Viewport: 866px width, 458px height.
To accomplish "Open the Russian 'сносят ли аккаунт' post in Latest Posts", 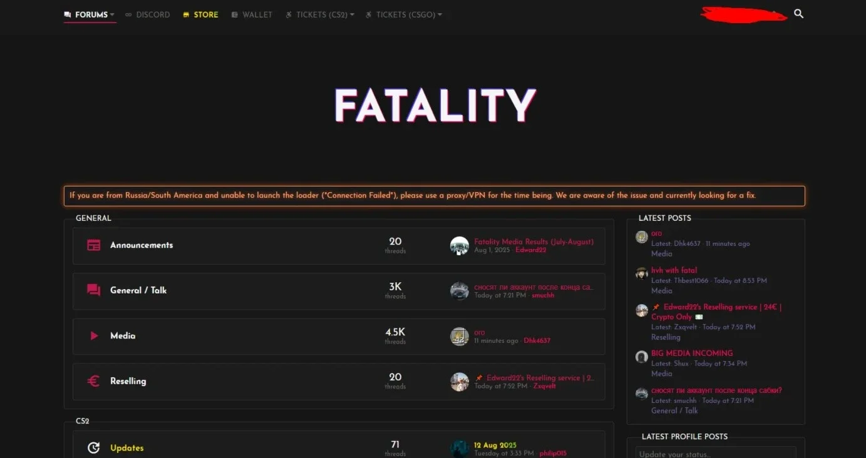I will pos(716,390).
